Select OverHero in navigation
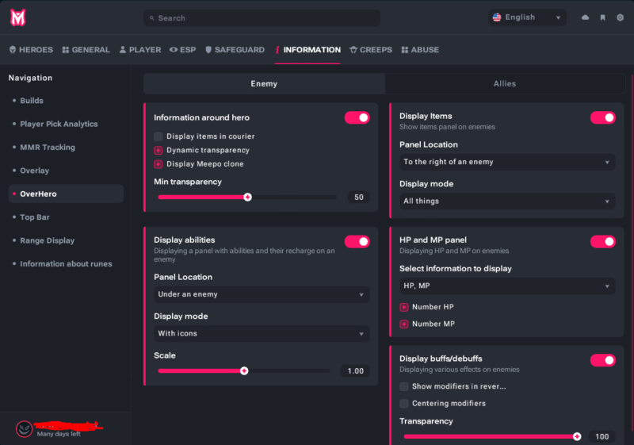Image resolution: width=634 pixels, height=445 pixels. (66, 194)
